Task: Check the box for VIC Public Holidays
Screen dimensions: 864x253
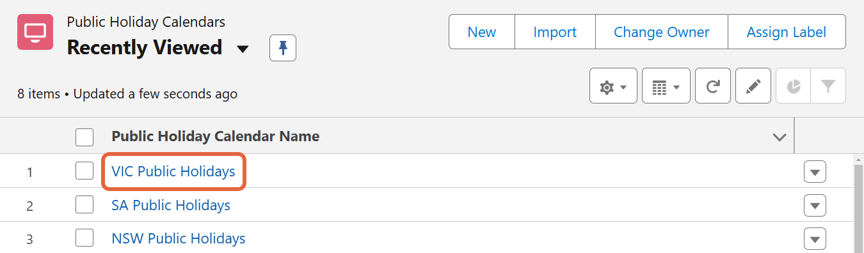Action: tap(84, 171)
